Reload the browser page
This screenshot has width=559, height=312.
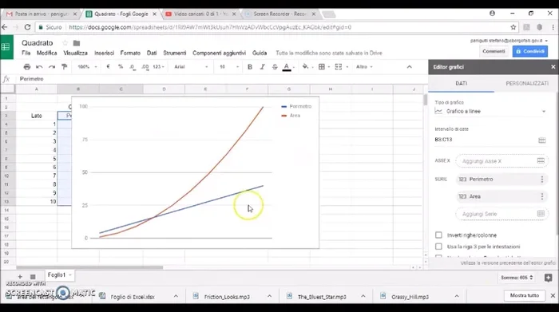pyautogui.click(x=27, y=27)
